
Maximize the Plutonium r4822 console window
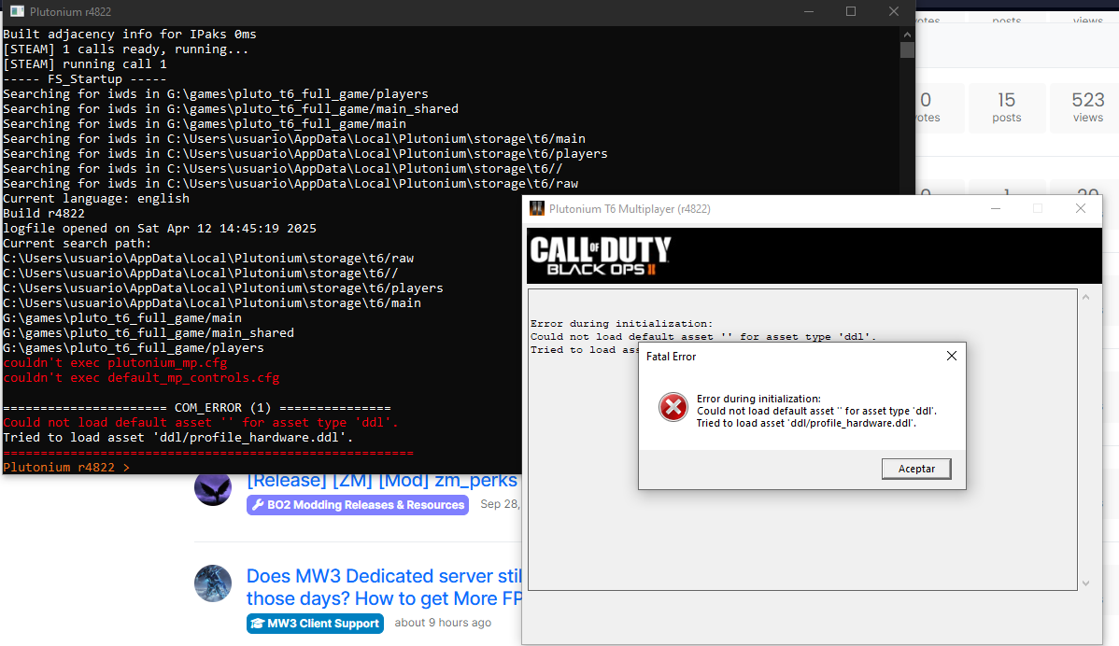click(x=851, y=11)
